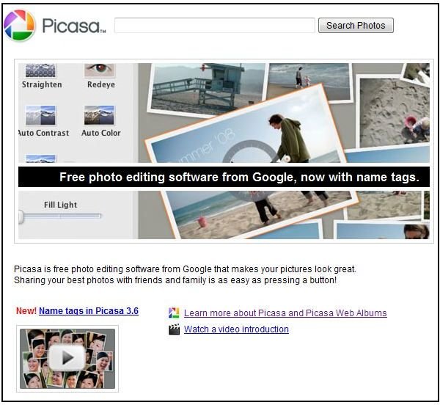Focus the photo search text box
The width and height of the screenshot is (440, 405).
[215, 26]
